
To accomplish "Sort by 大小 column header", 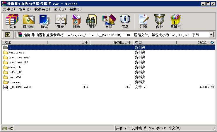I will coord(69,43).
